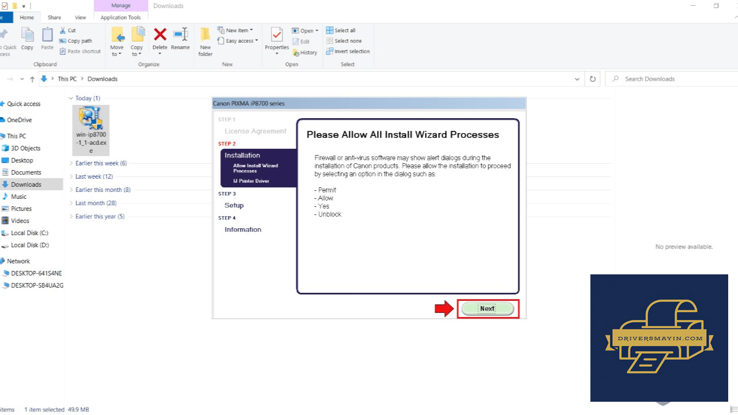Screen dimensions: 738x415
Task: Open the Easy access dropdown menu
Action: click(238, 41)
